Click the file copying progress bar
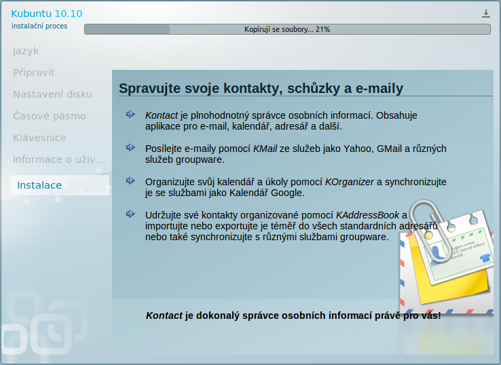 pyautogui.click(x=287, y=29)
